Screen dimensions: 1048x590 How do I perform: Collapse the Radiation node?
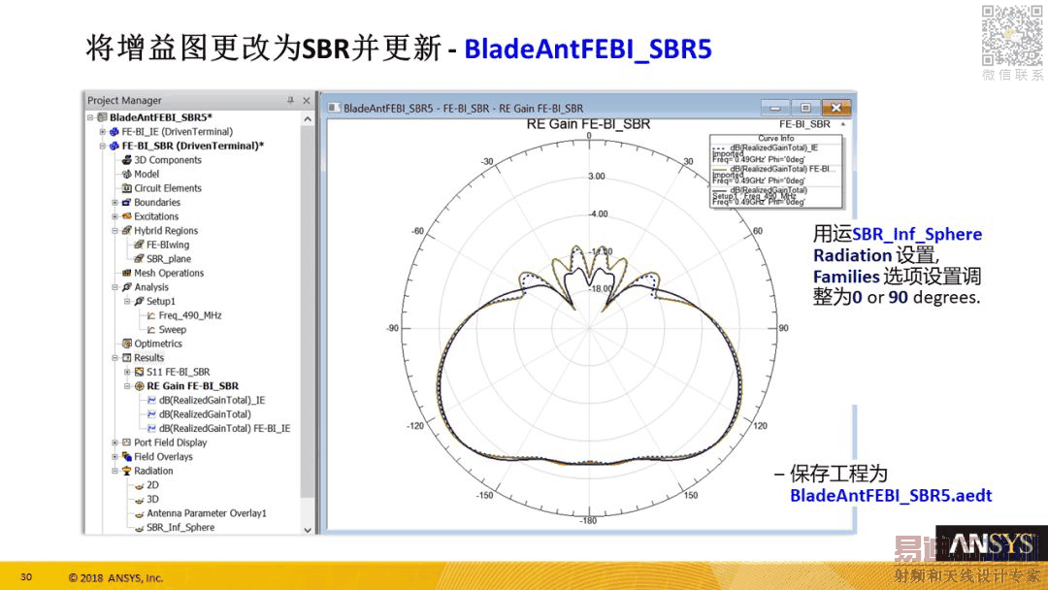(115, 471)
